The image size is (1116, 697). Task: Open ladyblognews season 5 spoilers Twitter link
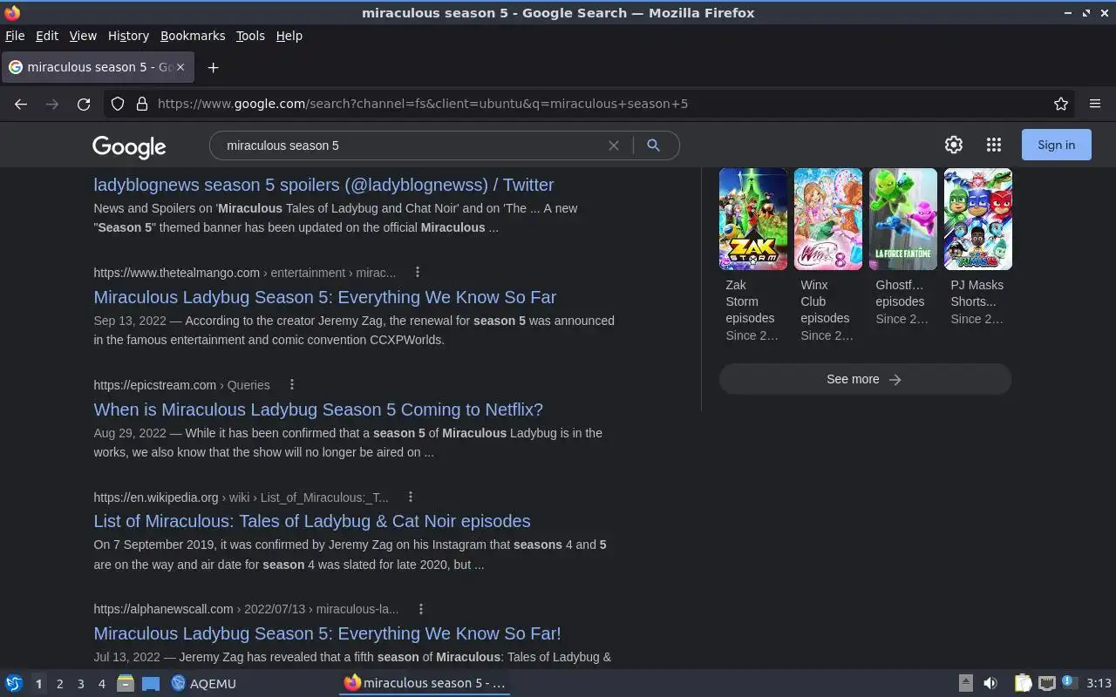[x=323, y=185]
